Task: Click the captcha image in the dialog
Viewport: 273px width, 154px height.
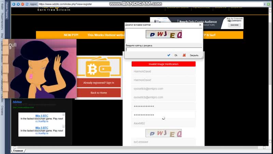Action: pos(164,34)
